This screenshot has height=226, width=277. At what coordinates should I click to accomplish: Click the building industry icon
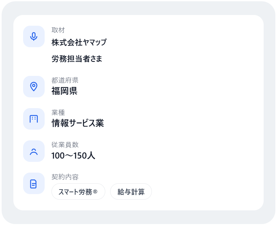[x=34, y=119]
